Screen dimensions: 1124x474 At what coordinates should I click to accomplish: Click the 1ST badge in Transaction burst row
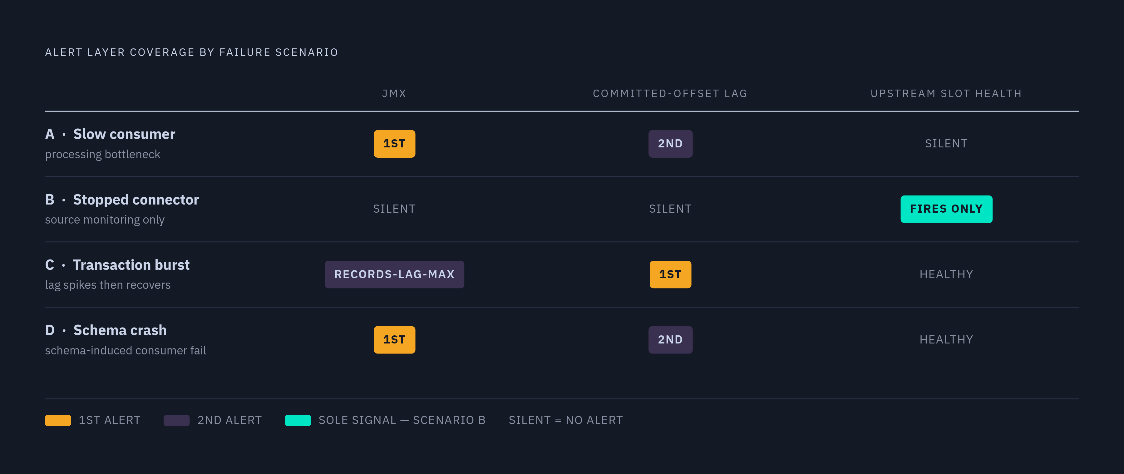tap(670, 274)
